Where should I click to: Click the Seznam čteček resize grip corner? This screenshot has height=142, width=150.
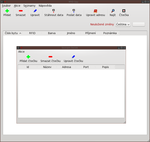[124, 122]
